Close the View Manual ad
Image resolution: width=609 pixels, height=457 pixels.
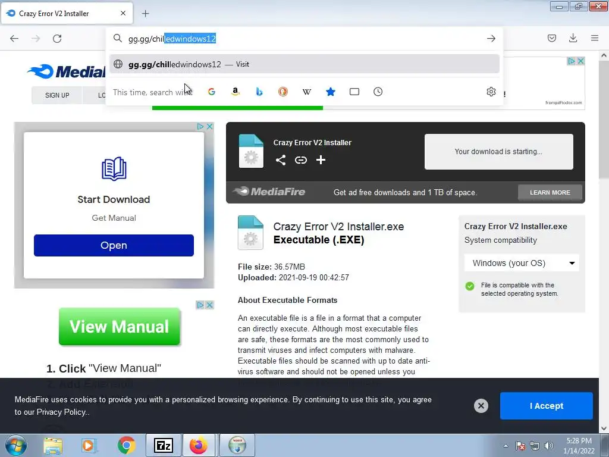209,305
